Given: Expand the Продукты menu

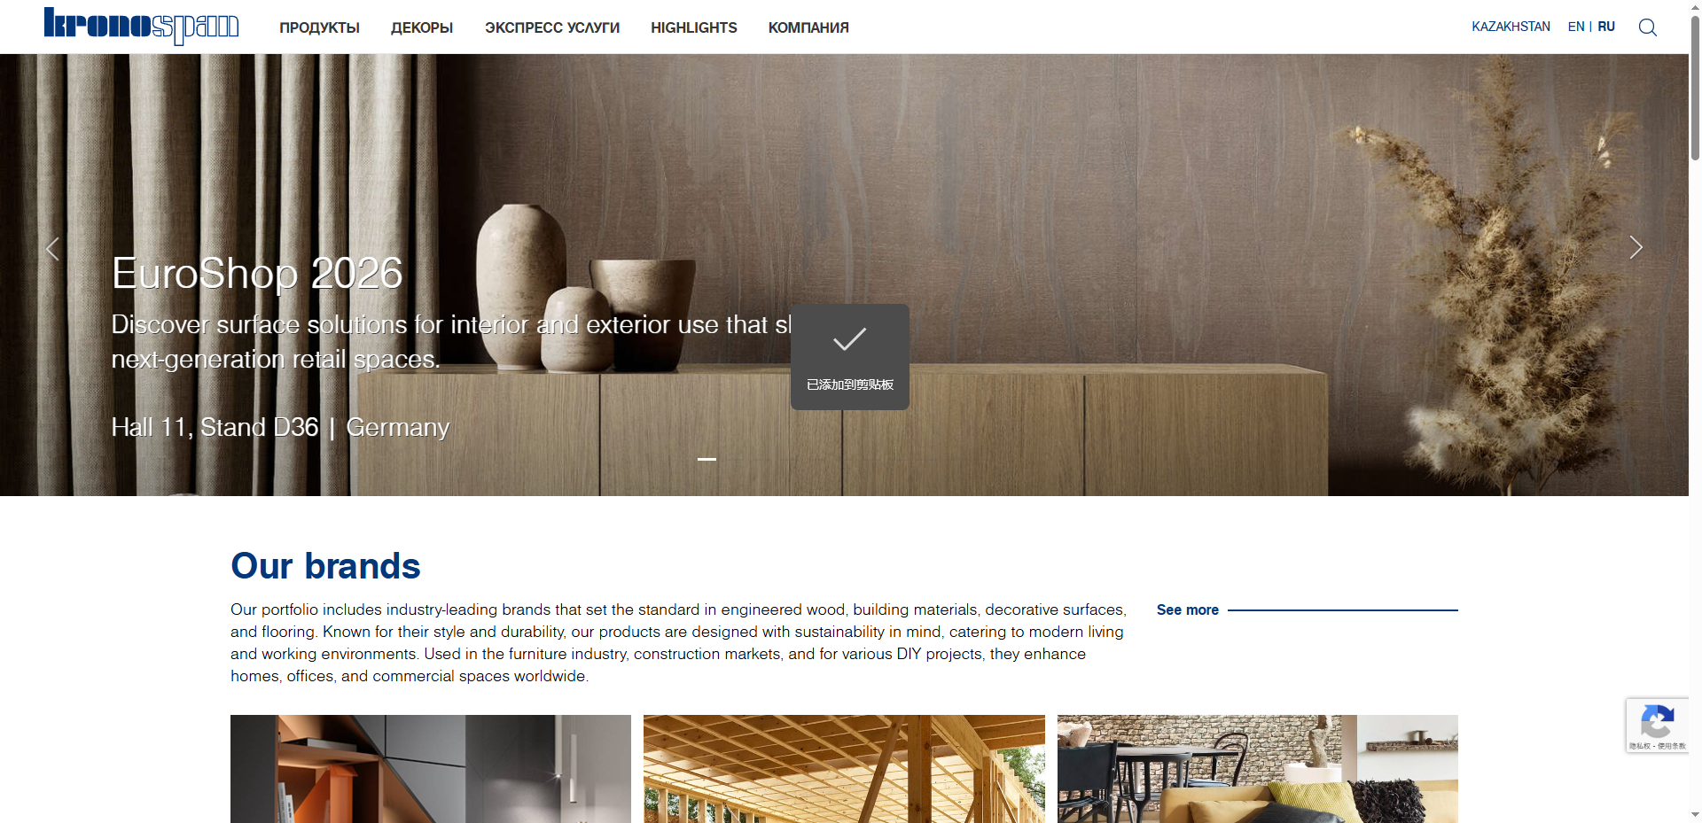Looking at the screenshot, I should pos(319,27).
